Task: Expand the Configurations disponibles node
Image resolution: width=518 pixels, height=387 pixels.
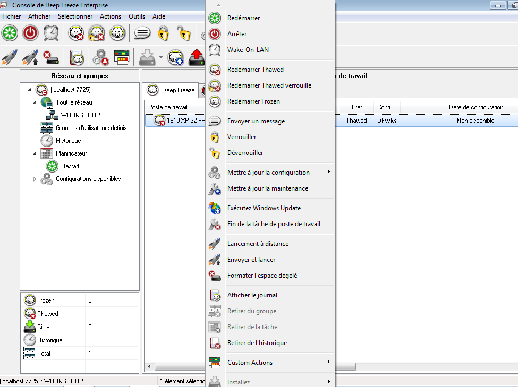Action: tap(35, 179)
